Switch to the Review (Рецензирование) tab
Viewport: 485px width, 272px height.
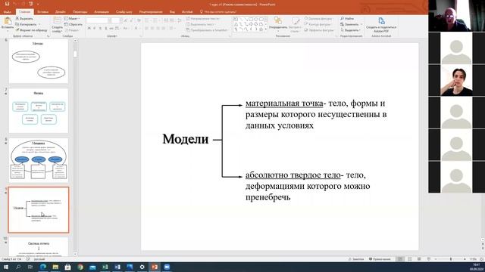tap(151, 12)
